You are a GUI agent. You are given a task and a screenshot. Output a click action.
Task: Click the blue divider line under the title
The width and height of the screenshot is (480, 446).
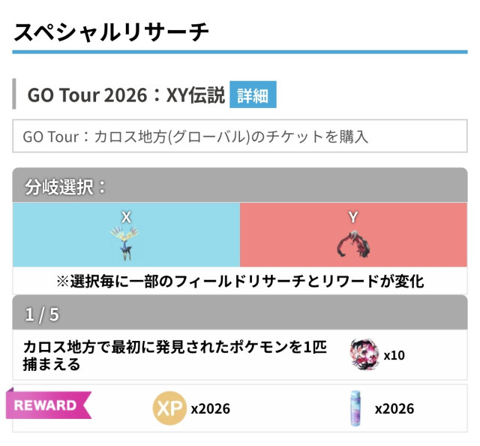pyautogui.click(x=239, y=52)
